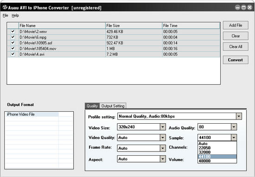This screenshot has width=255, height=177.
Task: Open the Help menu
Action: coord(15,15)
